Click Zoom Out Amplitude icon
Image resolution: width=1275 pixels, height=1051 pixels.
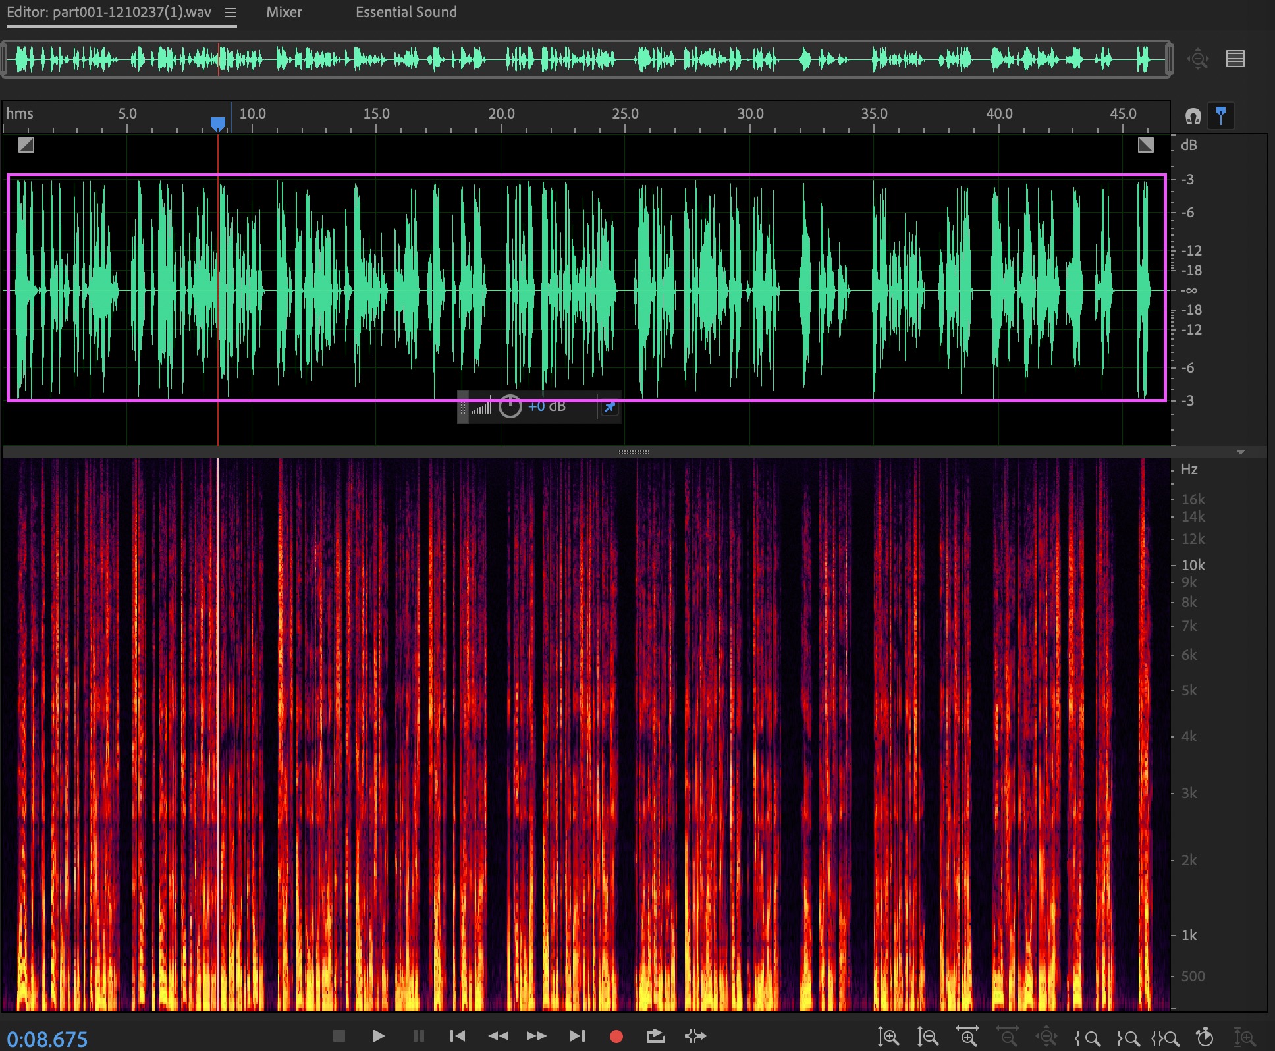pos(927,1038)
